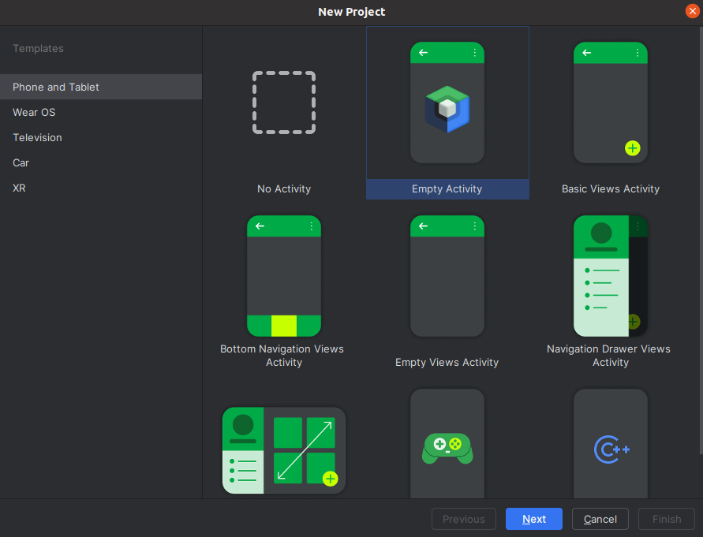
Task: Choose the Navigation Drawer Views Activity template
Action: 611,276
